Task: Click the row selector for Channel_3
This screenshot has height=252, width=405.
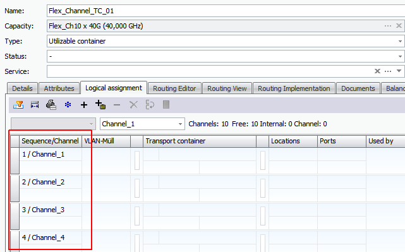Action: 15,216
